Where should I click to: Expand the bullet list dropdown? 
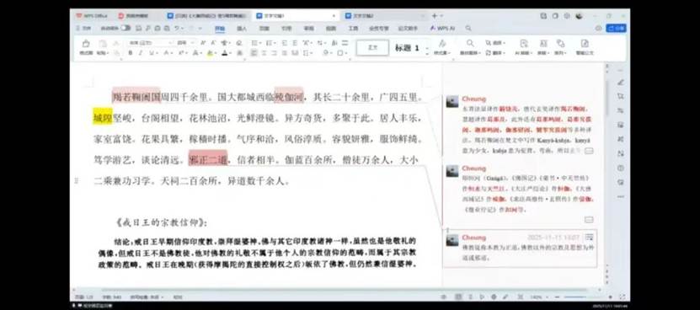click(x=260, y=43)
